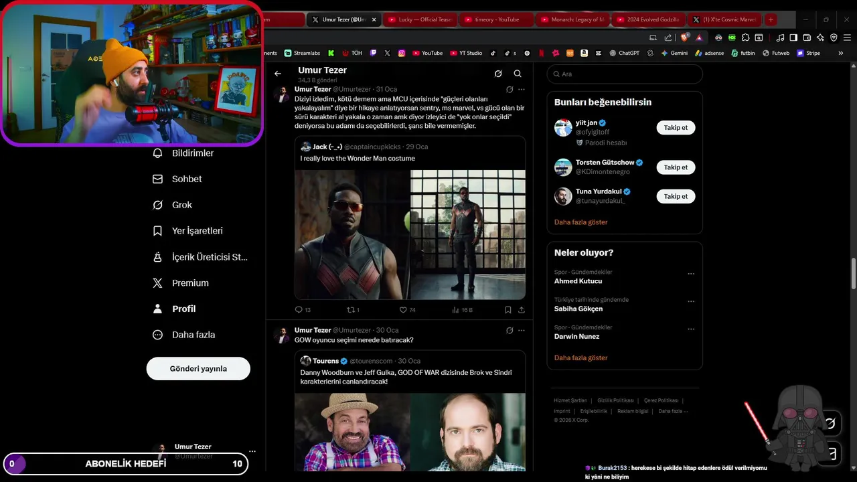Open the Wonder Man close-up image

(352, 234)
